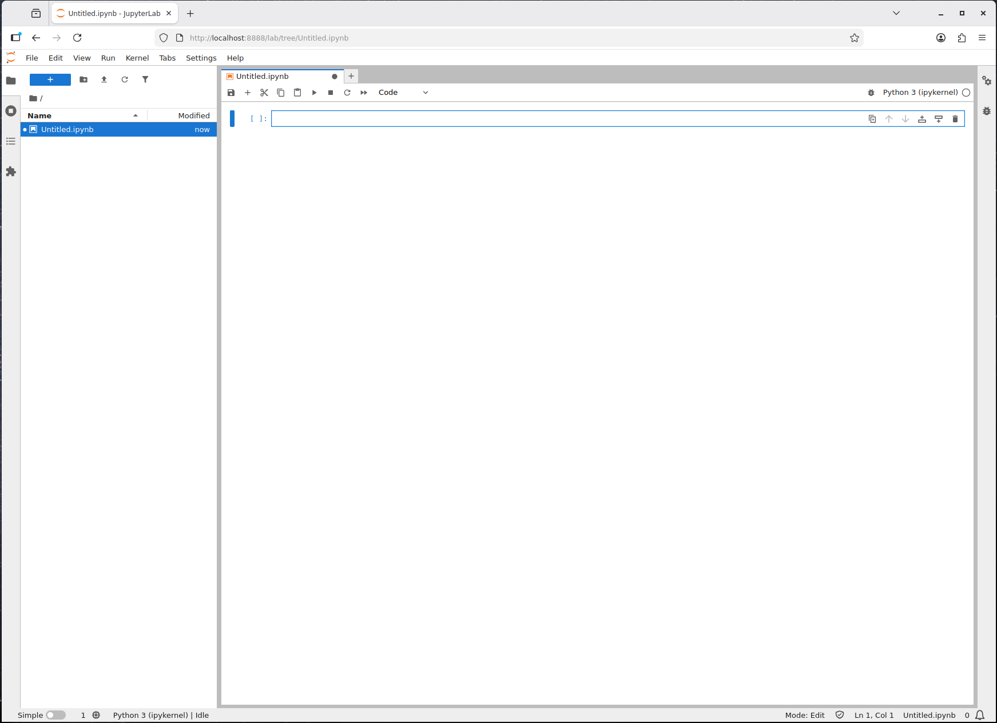997x723 pixels.
Task: Open the Edit menu
Action: tap(55, 58)
